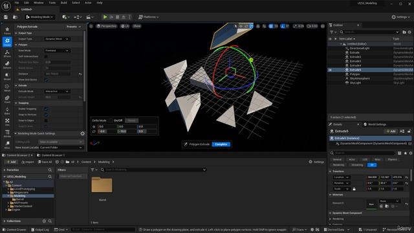Collapse the Snapping section

click(16, 103)
